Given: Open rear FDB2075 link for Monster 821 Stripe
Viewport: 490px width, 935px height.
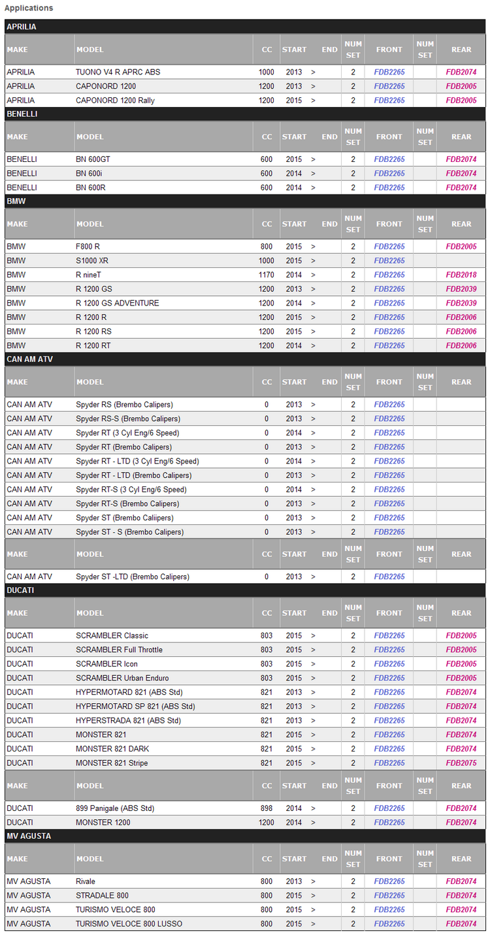Looking at the screenshot, I should tap(461, 763).
